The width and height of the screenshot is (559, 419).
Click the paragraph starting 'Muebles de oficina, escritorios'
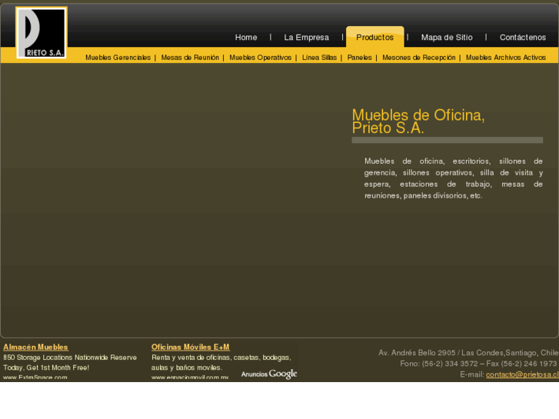click(x=454, y=178)
